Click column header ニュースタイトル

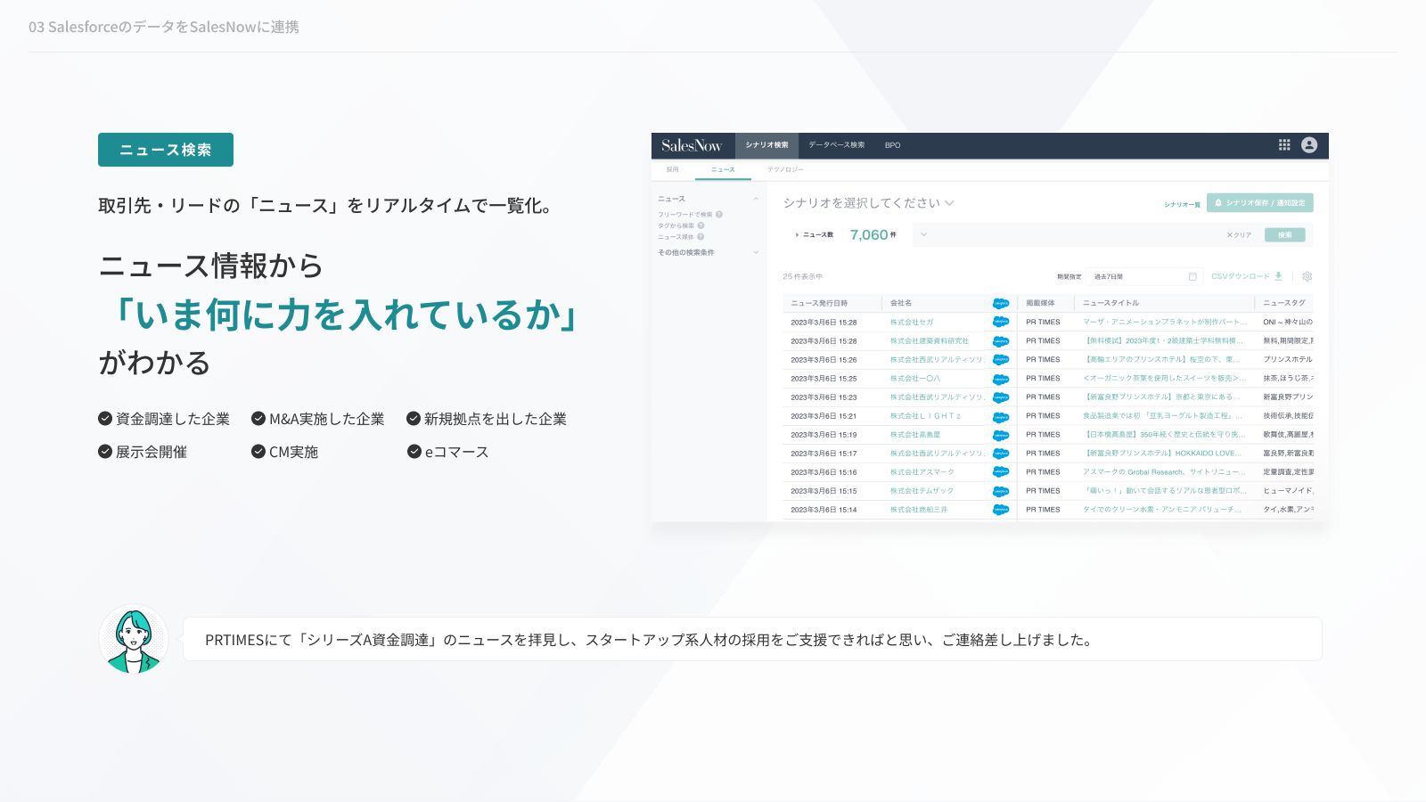pyautogui.click(x=1111, y=304)
